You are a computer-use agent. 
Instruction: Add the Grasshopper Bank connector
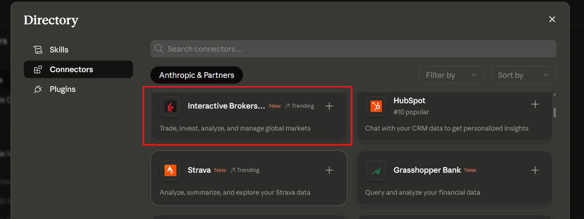pos(535,170)
